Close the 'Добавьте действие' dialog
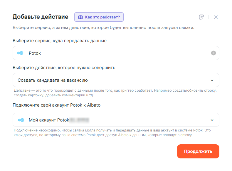Image resolution: width=232 pixels, height=171 pixels. (216, 17)
